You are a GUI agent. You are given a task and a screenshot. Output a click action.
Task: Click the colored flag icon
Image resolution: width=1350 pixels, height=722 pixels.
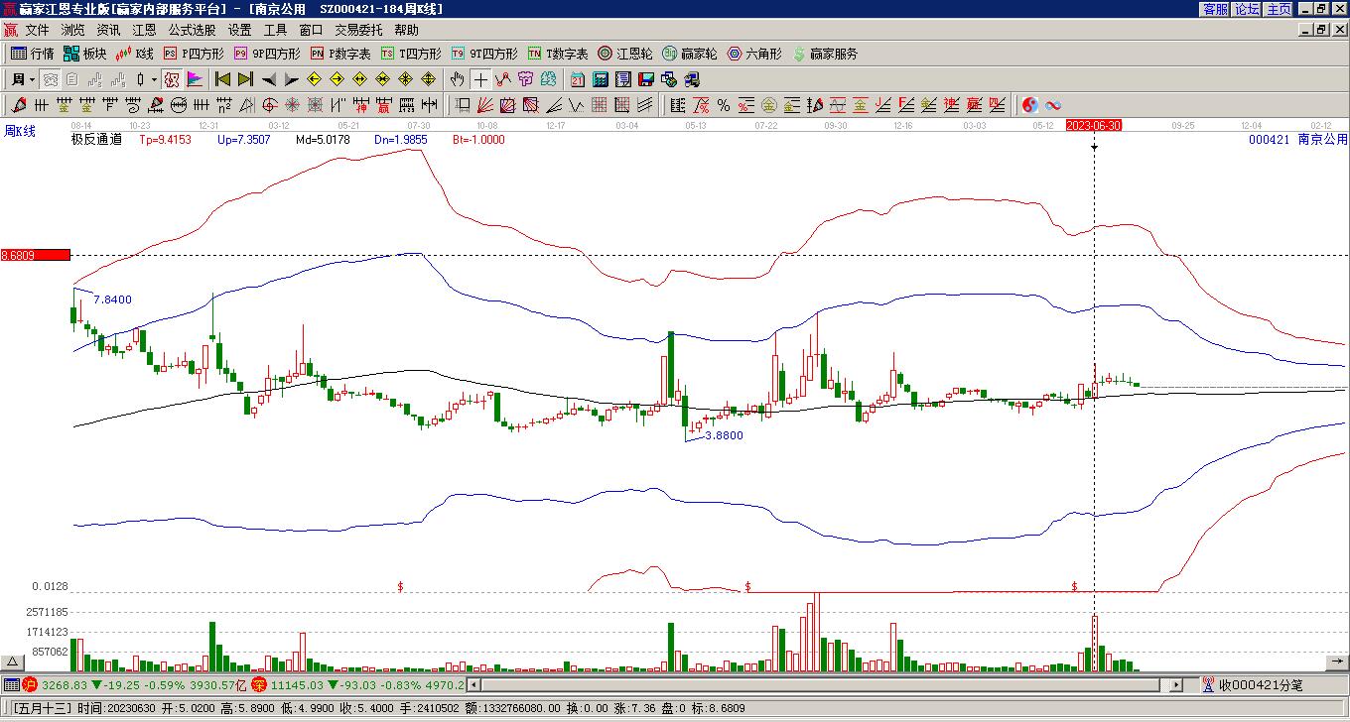[195, 79]
